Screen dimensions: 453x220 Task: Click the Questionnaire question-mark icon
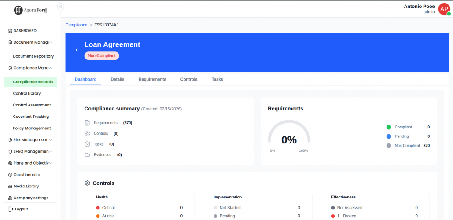pyautogui.click(x=10, y=175)
